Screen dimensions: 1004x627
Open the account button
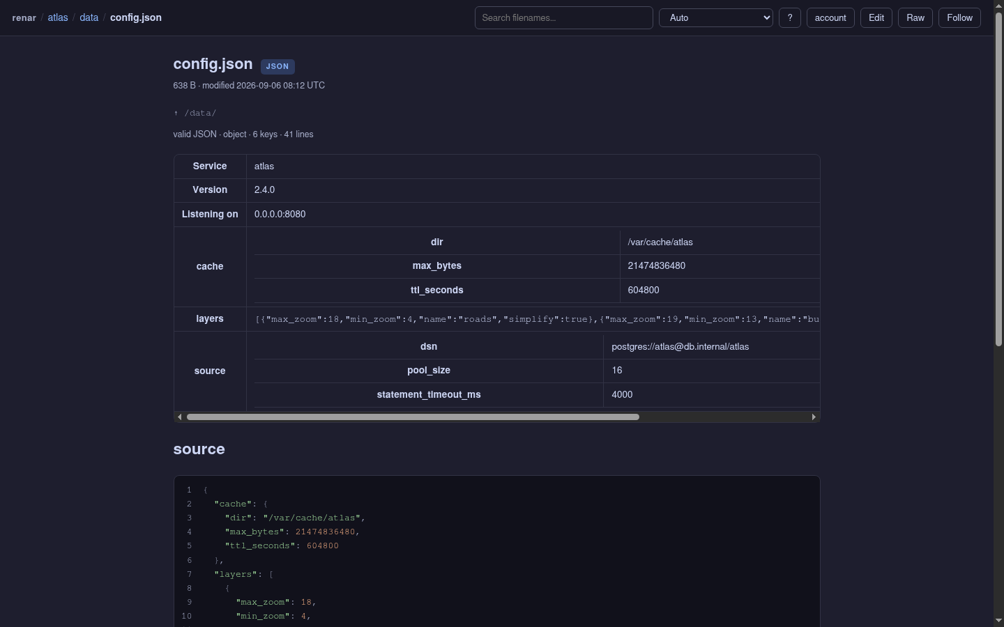pos(830,18)
